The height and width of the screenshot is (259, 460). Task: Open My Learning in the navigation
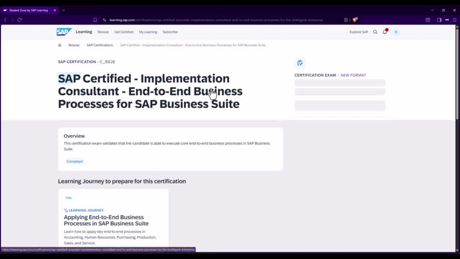pyautogui.click(x=148, y=32)
